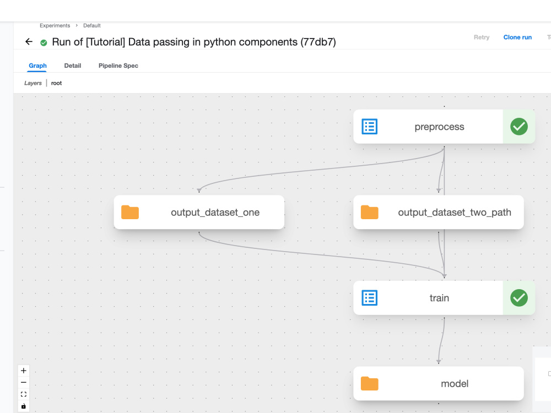Click the Clone run button
The width and height of the screenshot is (551, 413).
pos(517,37)
